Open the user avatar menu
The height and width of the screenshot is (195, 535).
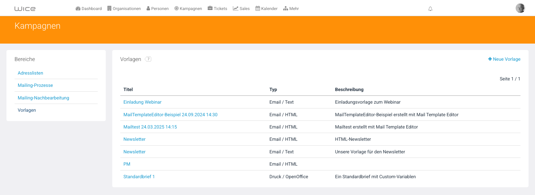coord(520,8)
